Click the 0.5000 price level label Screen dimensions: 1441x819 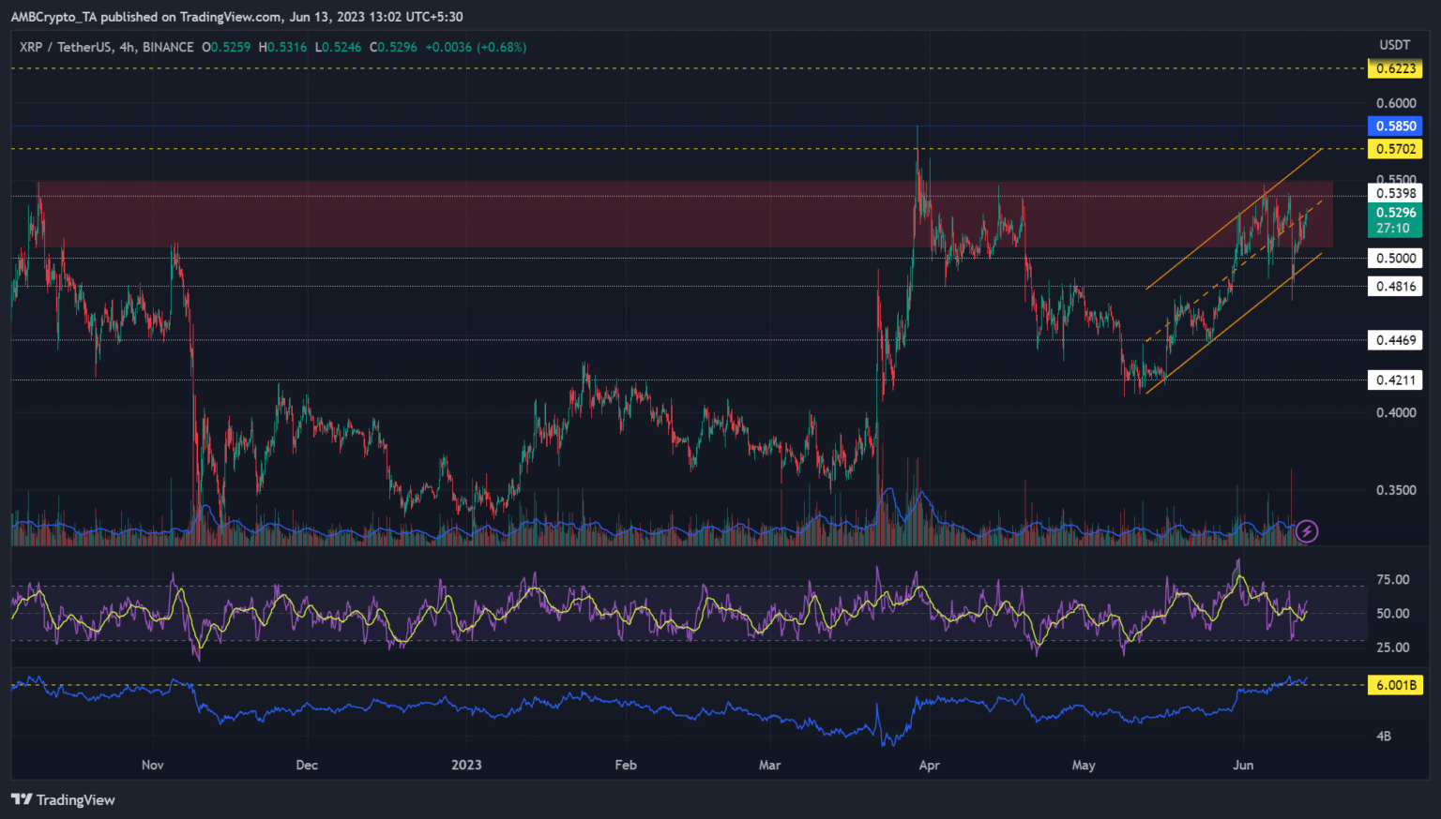point(1395,259)
